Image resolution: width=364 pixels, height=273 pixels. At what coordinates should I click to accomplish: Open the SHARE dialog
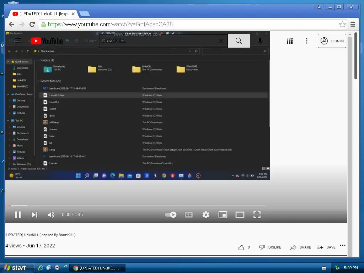[300, 247]
